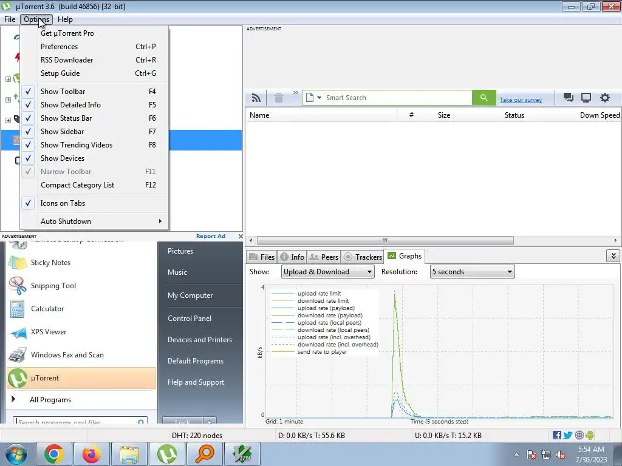Click the muted volume tray icon
This screenshot has width=622, height=466.
point(561,455)
